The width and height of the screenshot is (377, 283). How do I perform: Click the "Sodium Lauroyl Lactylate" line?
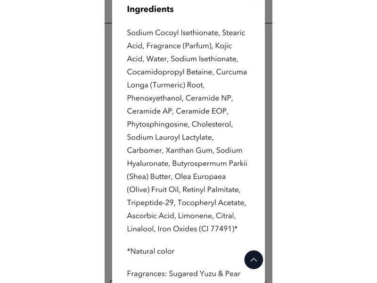point(170,137)
